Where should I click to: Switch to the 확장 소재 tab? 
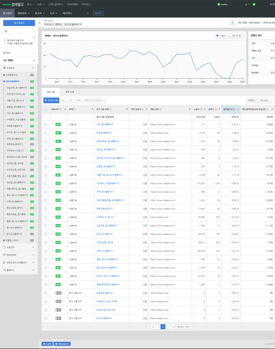tap(70, 92)
